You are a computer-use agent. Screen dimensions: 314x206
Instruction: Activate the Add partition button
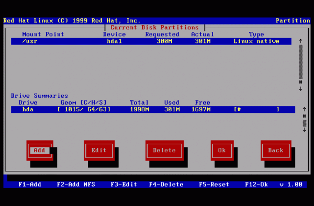coord(40,151)
